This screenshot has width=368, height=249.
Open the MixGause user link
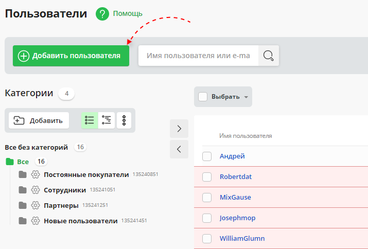(x=235, y=198)
